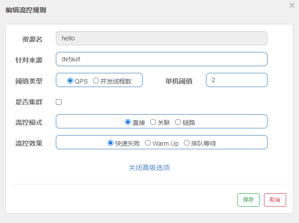Click the 流控模式 field label
The height and width of the screenshot is (223, 299).
29,122
